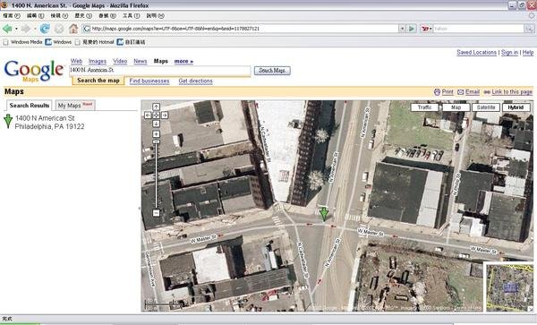The width and height of the screenshot is (537, 325).
Task: Click the Google Maps logo
Action: point(34,72)
